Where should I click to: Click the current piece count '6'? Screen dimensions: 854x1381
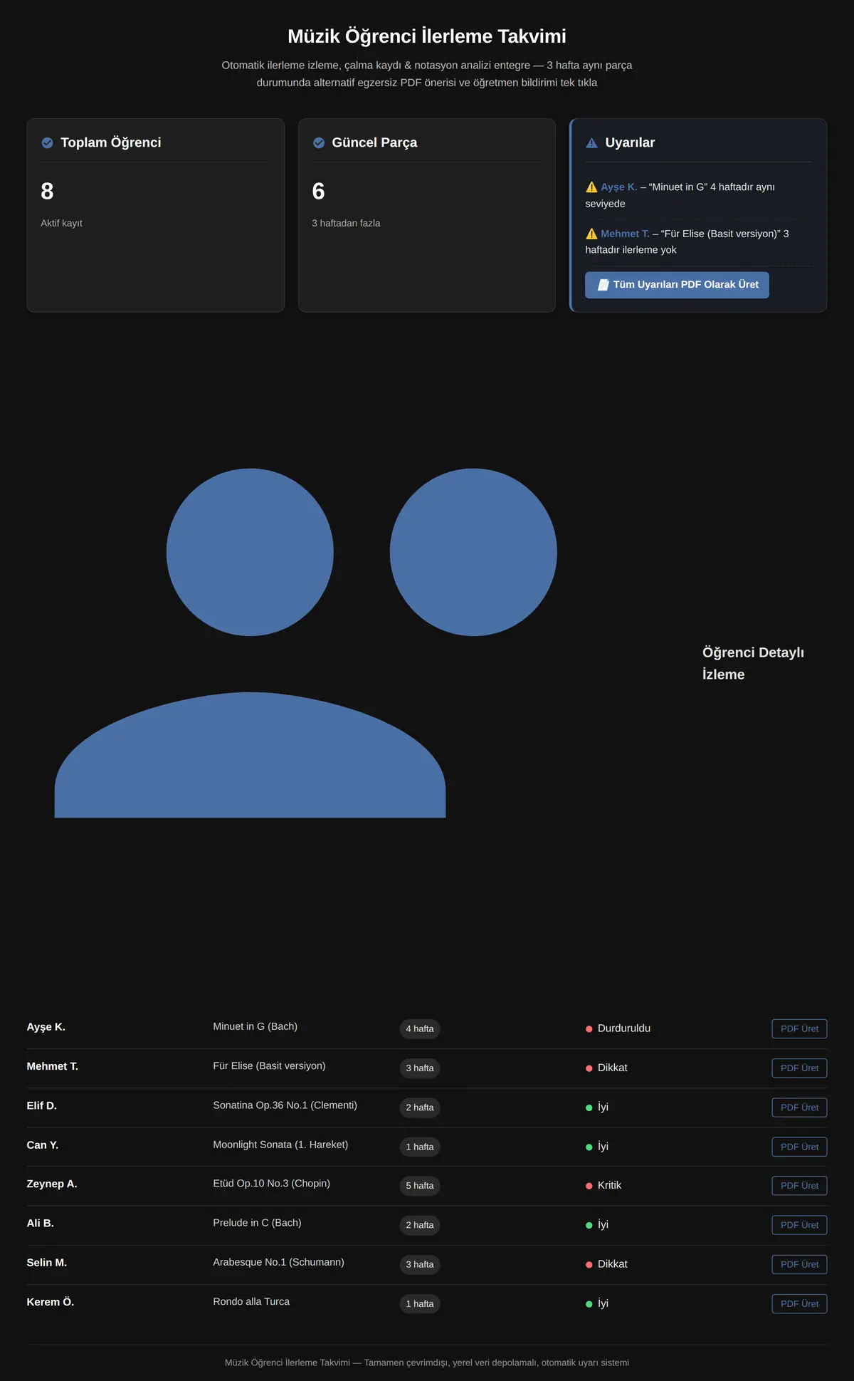tap(318, 192)
